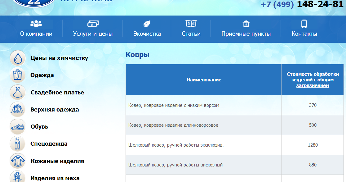Click the phone icon above Контакты
This screenshot has width=346, height=182.
click(304, 24)
